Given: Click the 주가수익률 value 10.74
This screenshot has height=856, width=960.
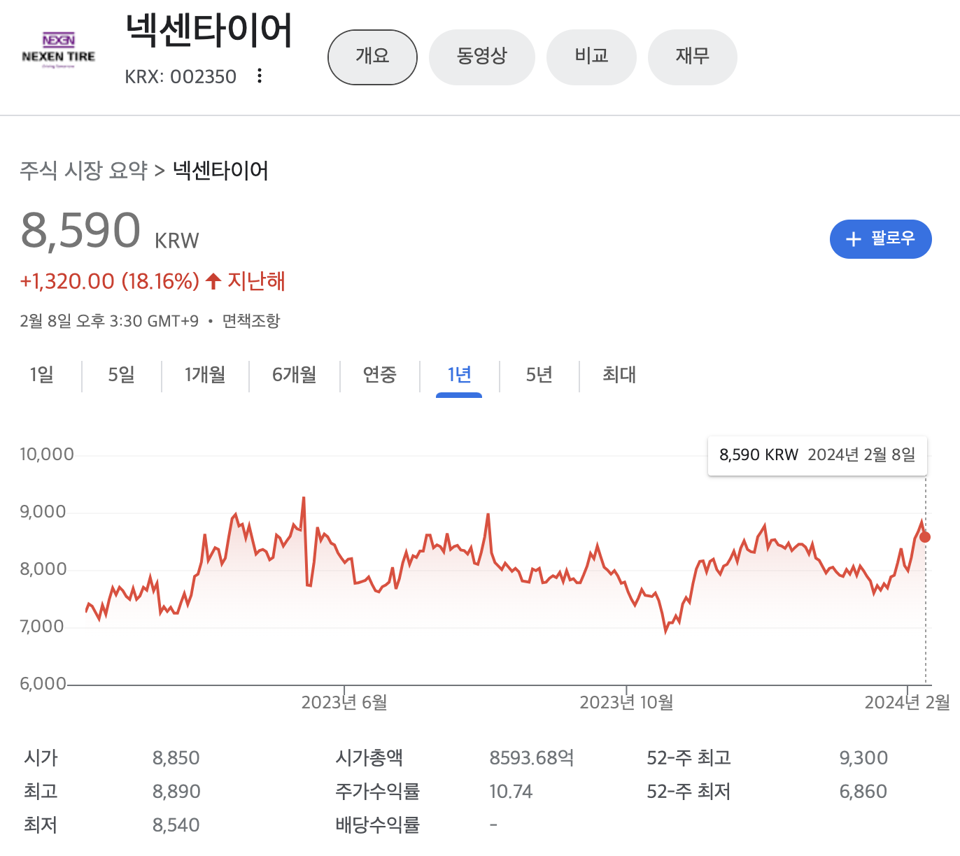Looking at the screenshot, I should coord(511,792).
